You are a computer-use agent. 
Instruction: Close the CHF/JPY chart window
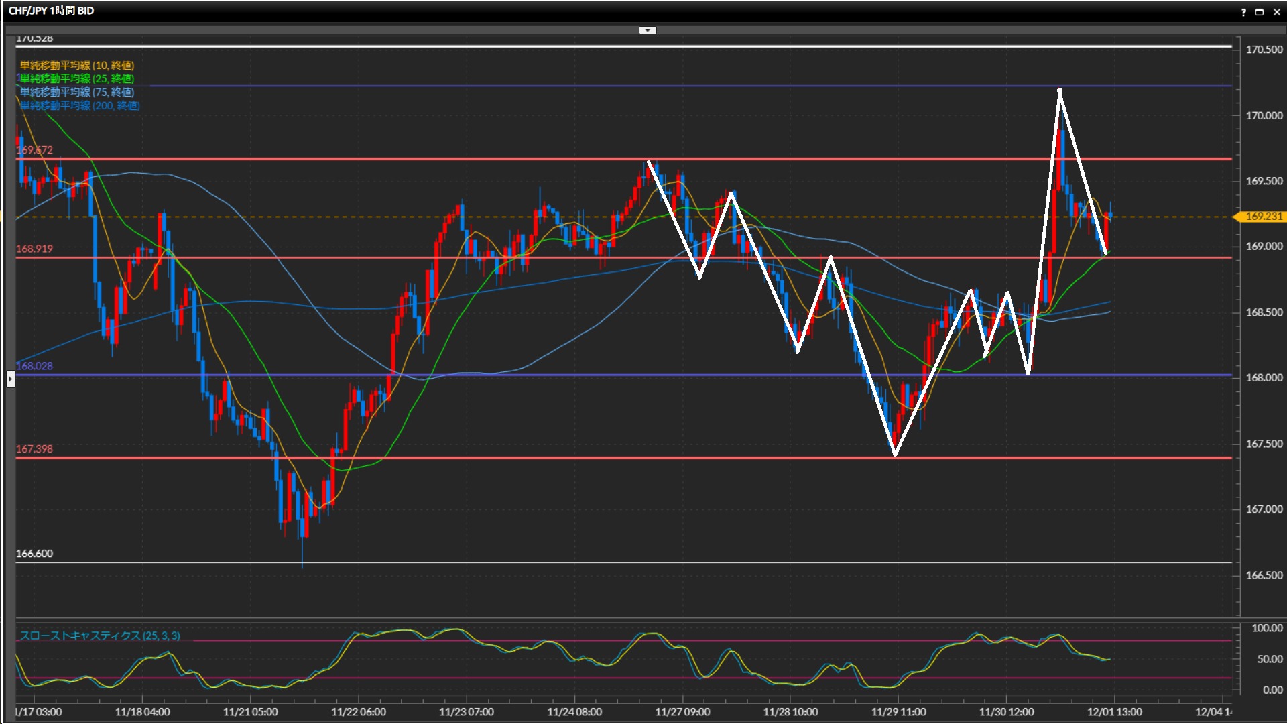(1276, 12)
